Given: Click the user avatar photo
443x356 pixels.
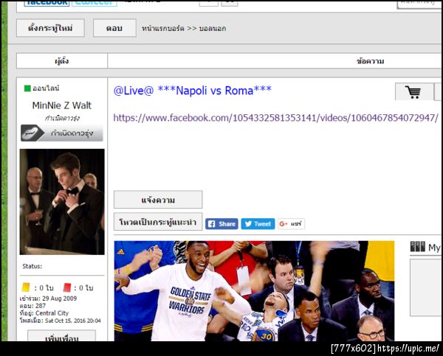Looking at the screenshot, I should click(62, 202).
